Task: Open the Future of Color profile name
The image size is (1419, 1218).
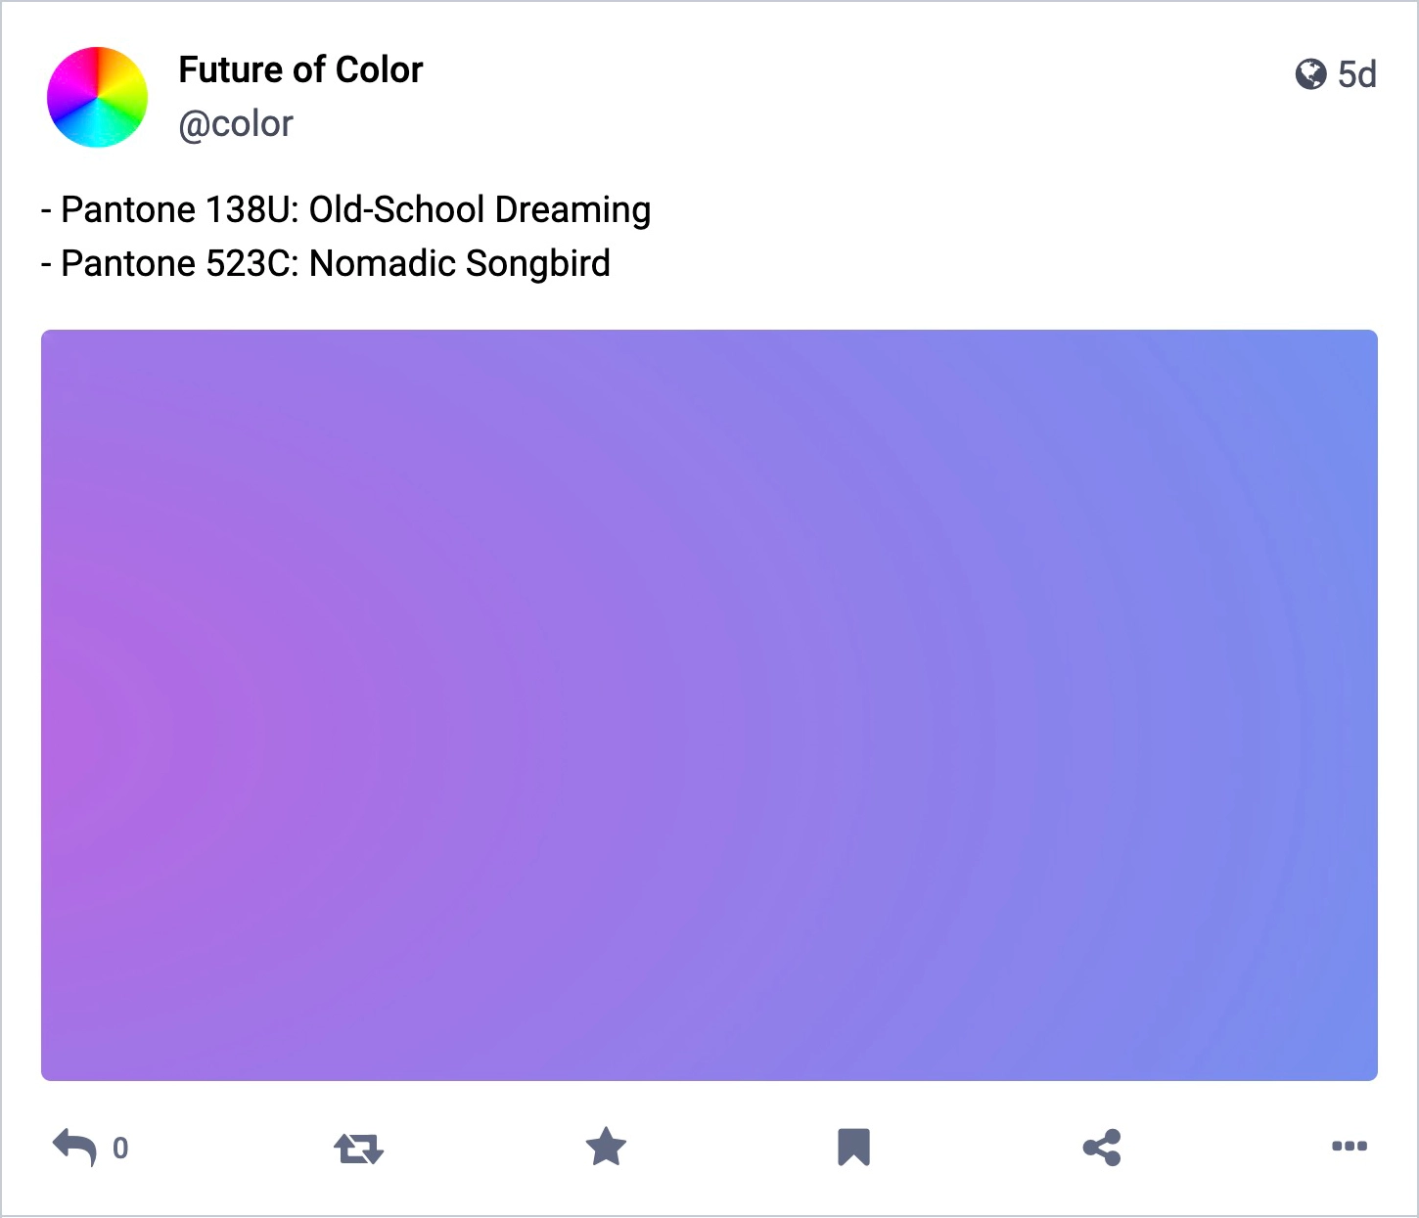Action: pyautogui.click(x=300, y=70)
